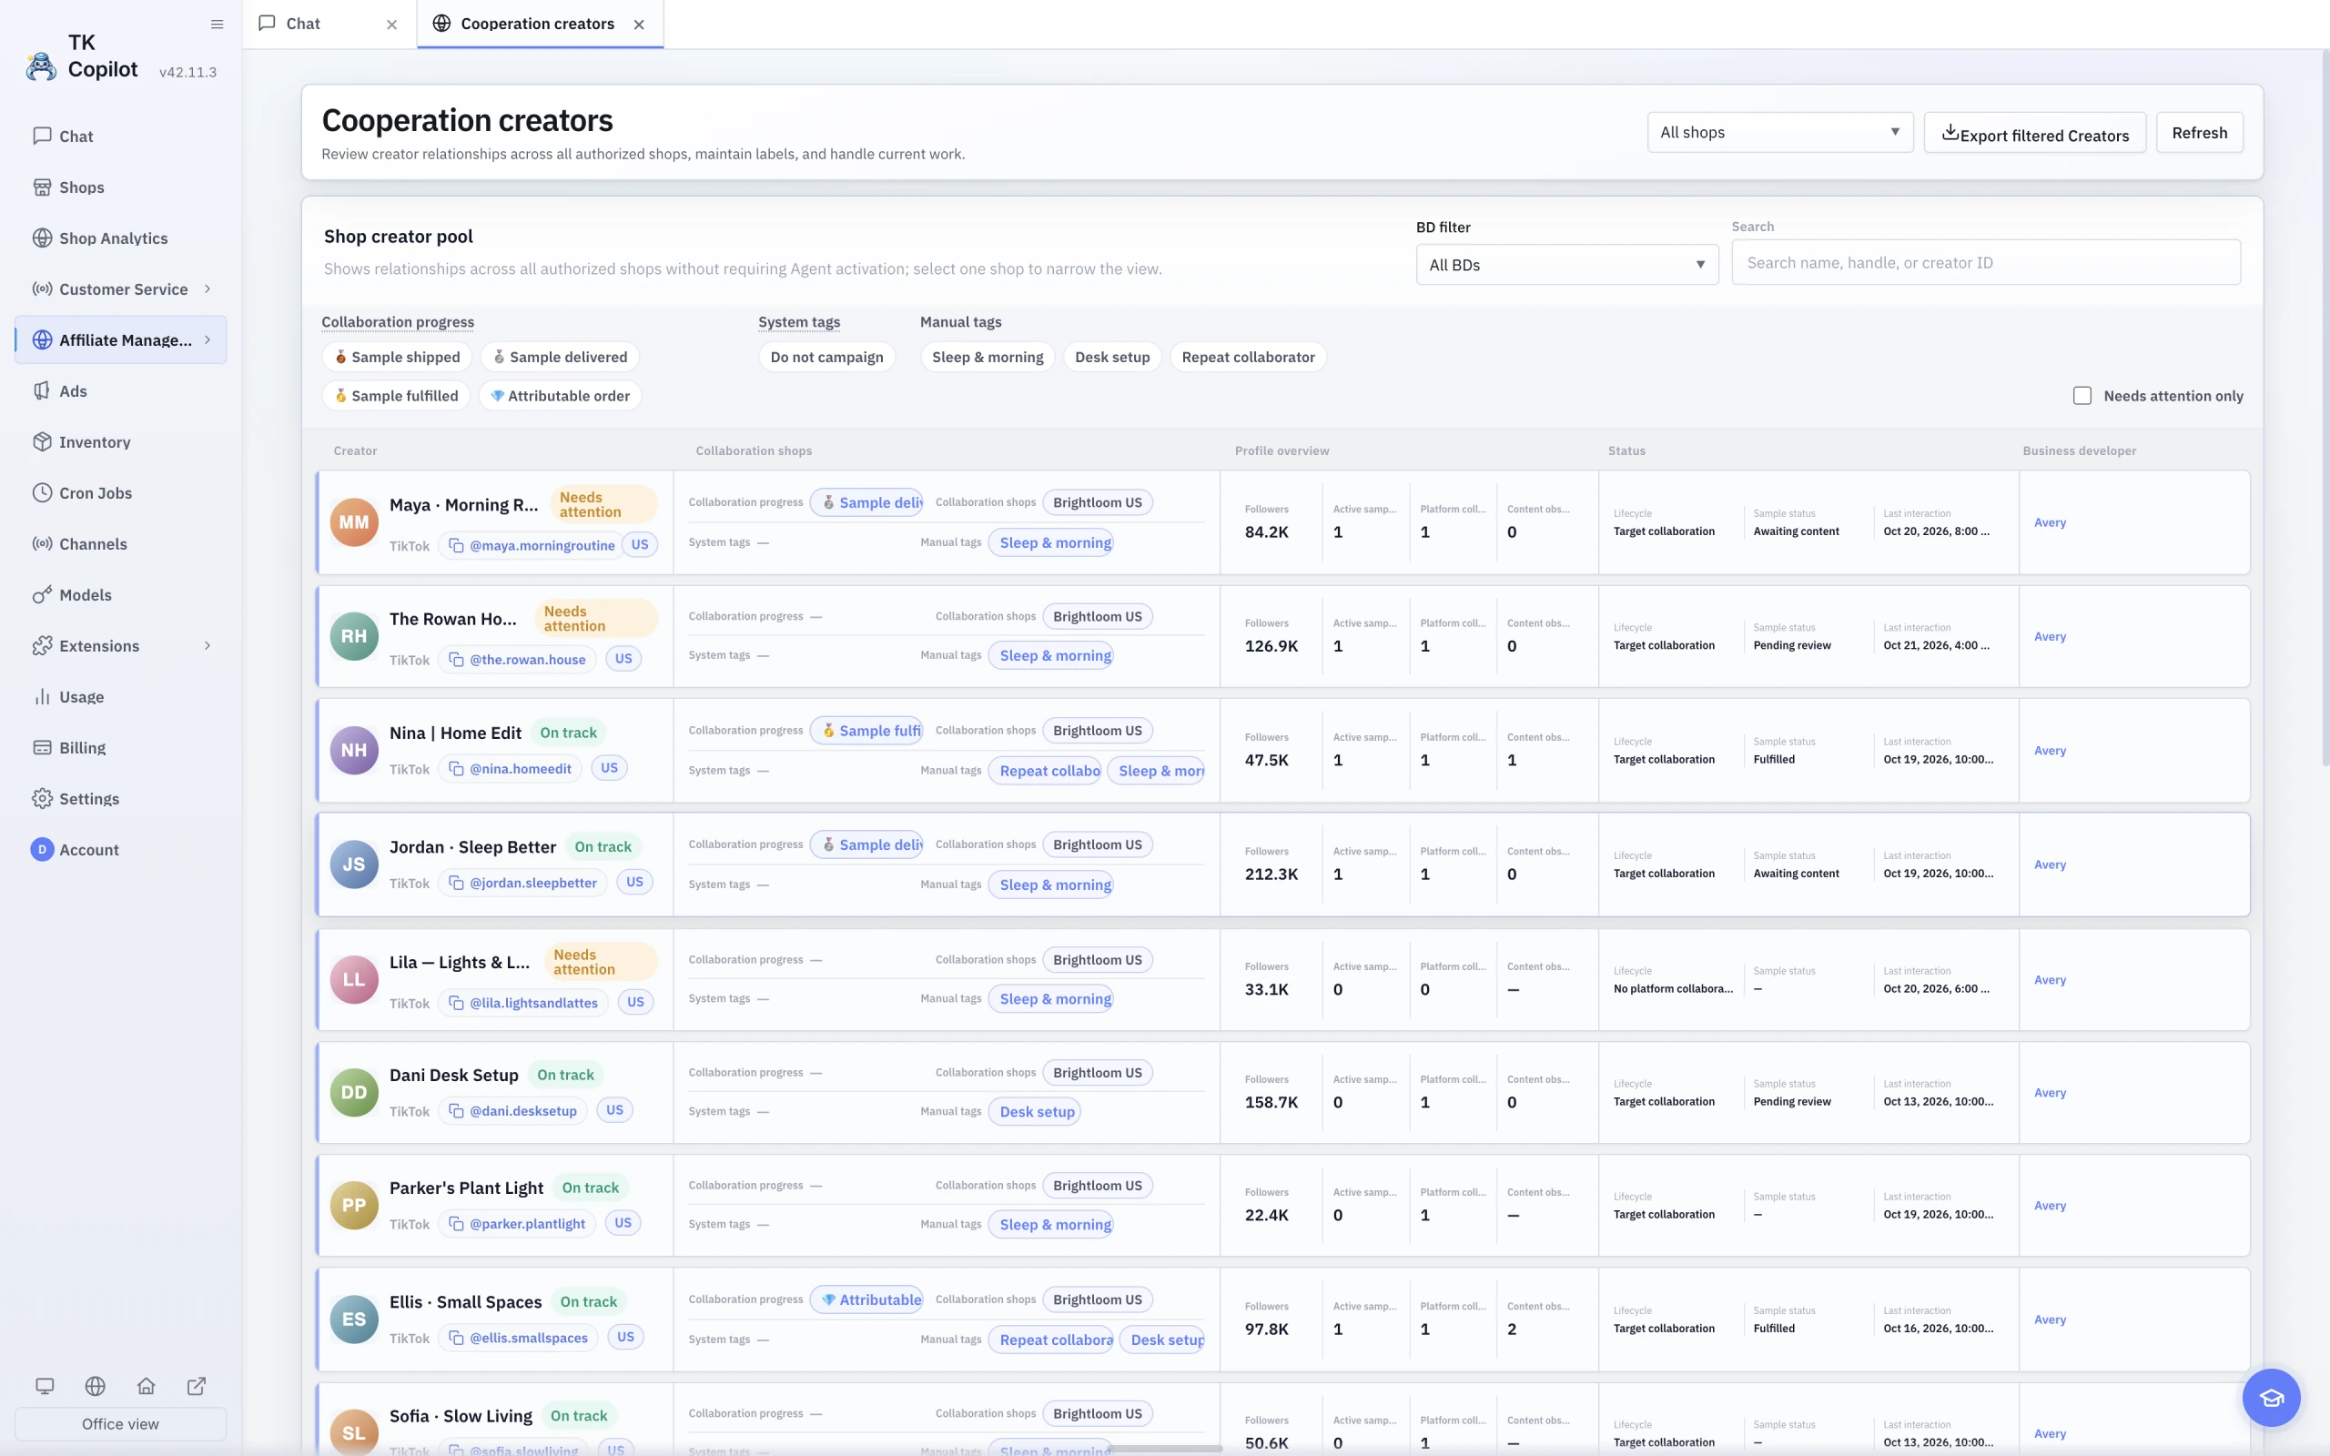
Task: Click the monitor icon at the sidebar bottom
Action: [x=45, y=1386]
